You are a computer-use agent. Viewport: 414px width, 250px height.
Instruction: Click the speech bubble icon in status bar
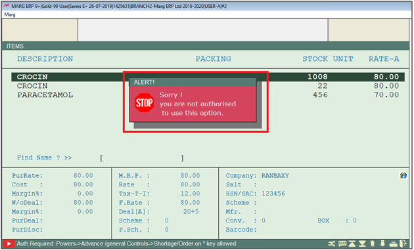[342, 243]
